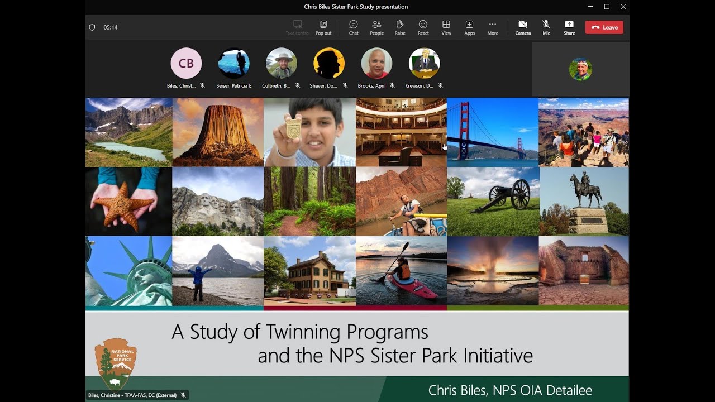Viewport: 715px width, 402px height.
Task: Click the National Park Service arrowhead logo
Action: pos(116,363)
